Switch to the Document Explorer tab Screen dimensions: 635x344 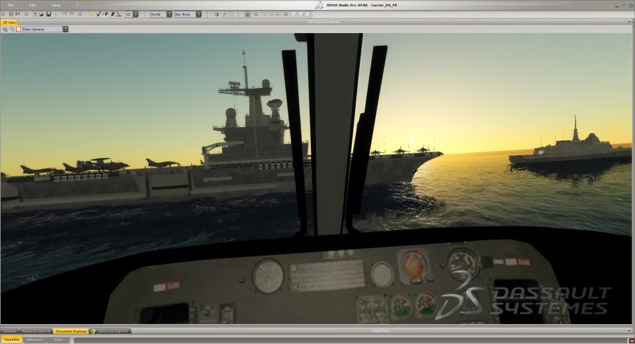click(71, 331)
